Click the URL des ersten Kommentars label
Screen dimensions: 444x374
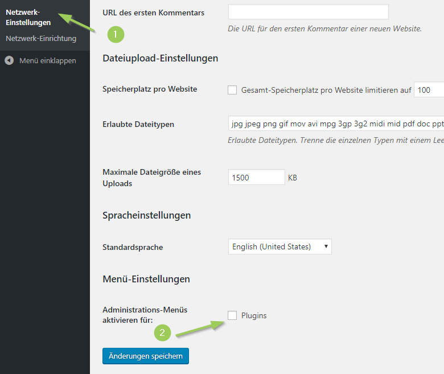pyautogui.click(x=154, y=13)
